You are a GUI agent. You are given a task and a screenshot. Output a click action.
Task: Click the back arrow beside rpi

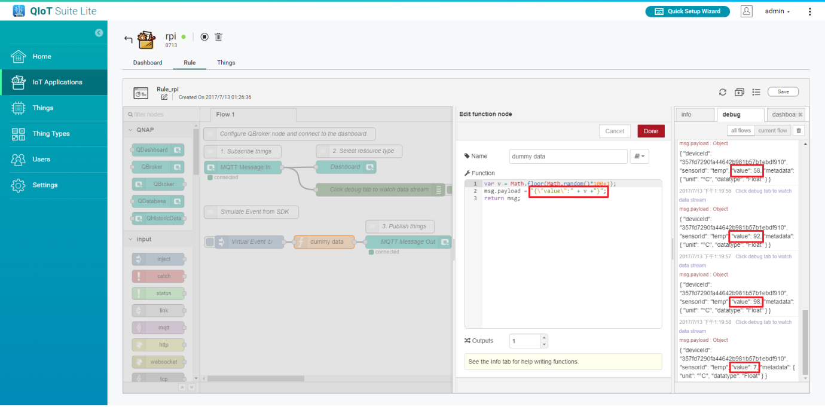pos(128,39)
